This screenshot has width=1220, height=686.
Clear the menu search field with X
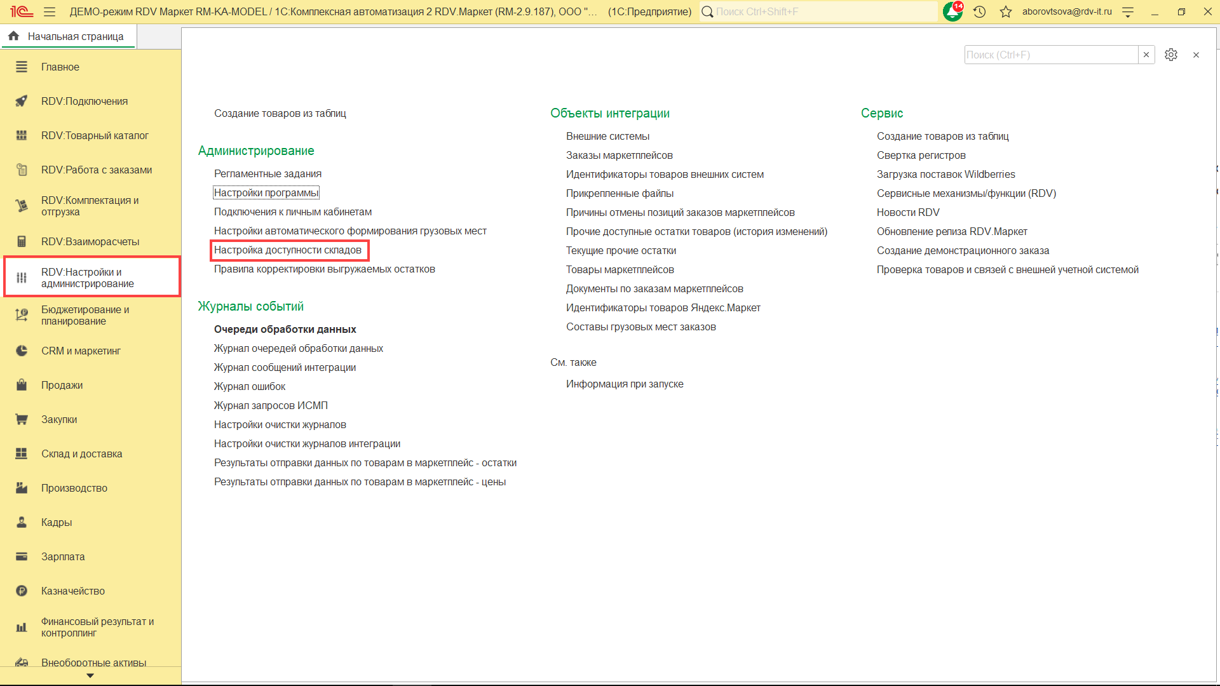(x=1146, y=55)
